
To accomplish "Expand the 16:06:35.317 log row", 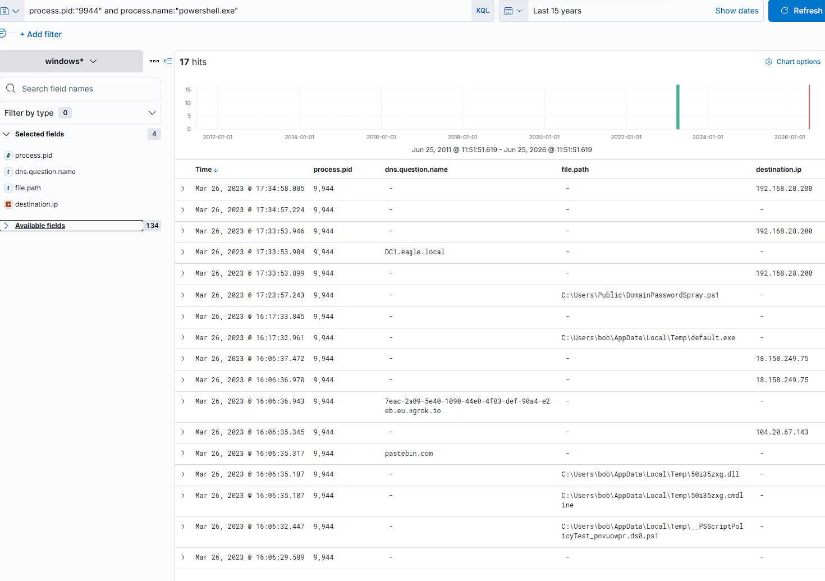I will pyautogui.click(x=183, y=454).
